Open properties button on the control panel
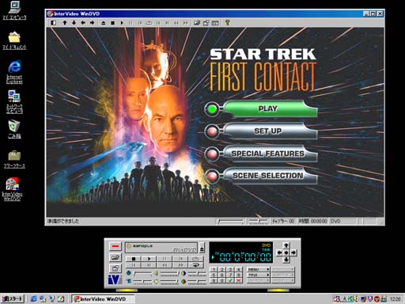This screenshot has width=405, height=304. (x=115, y=268)
